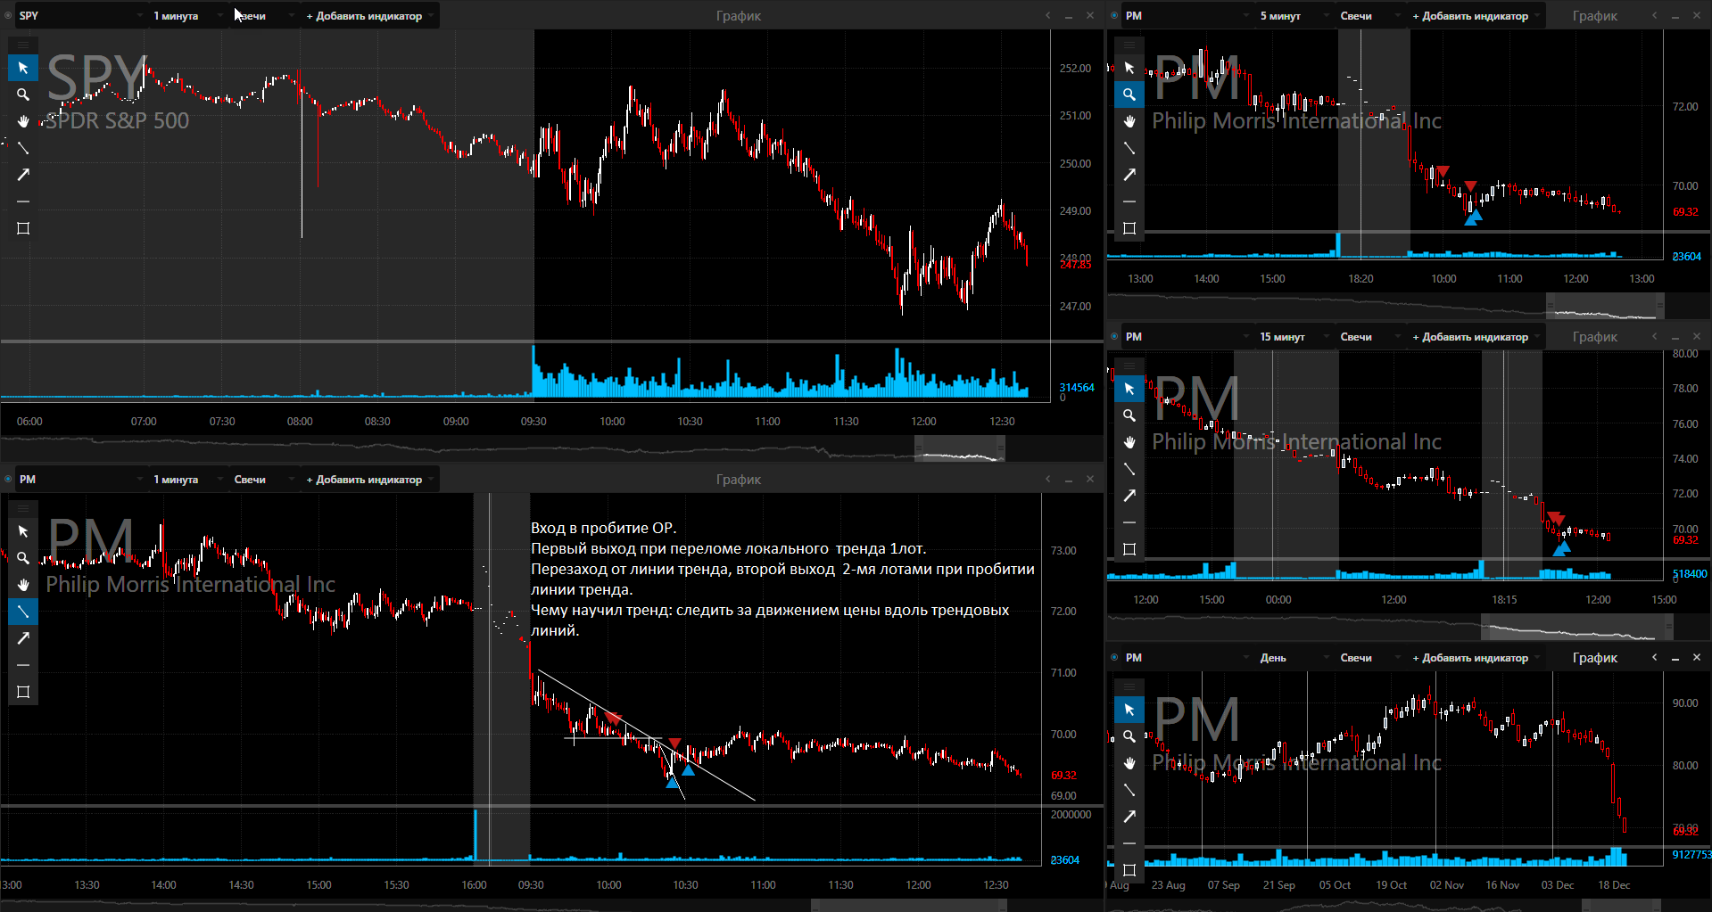The image size is (1712, 912).
Task: Click the highlighted pointer tool in PM daily chart
Action: 1129,710
